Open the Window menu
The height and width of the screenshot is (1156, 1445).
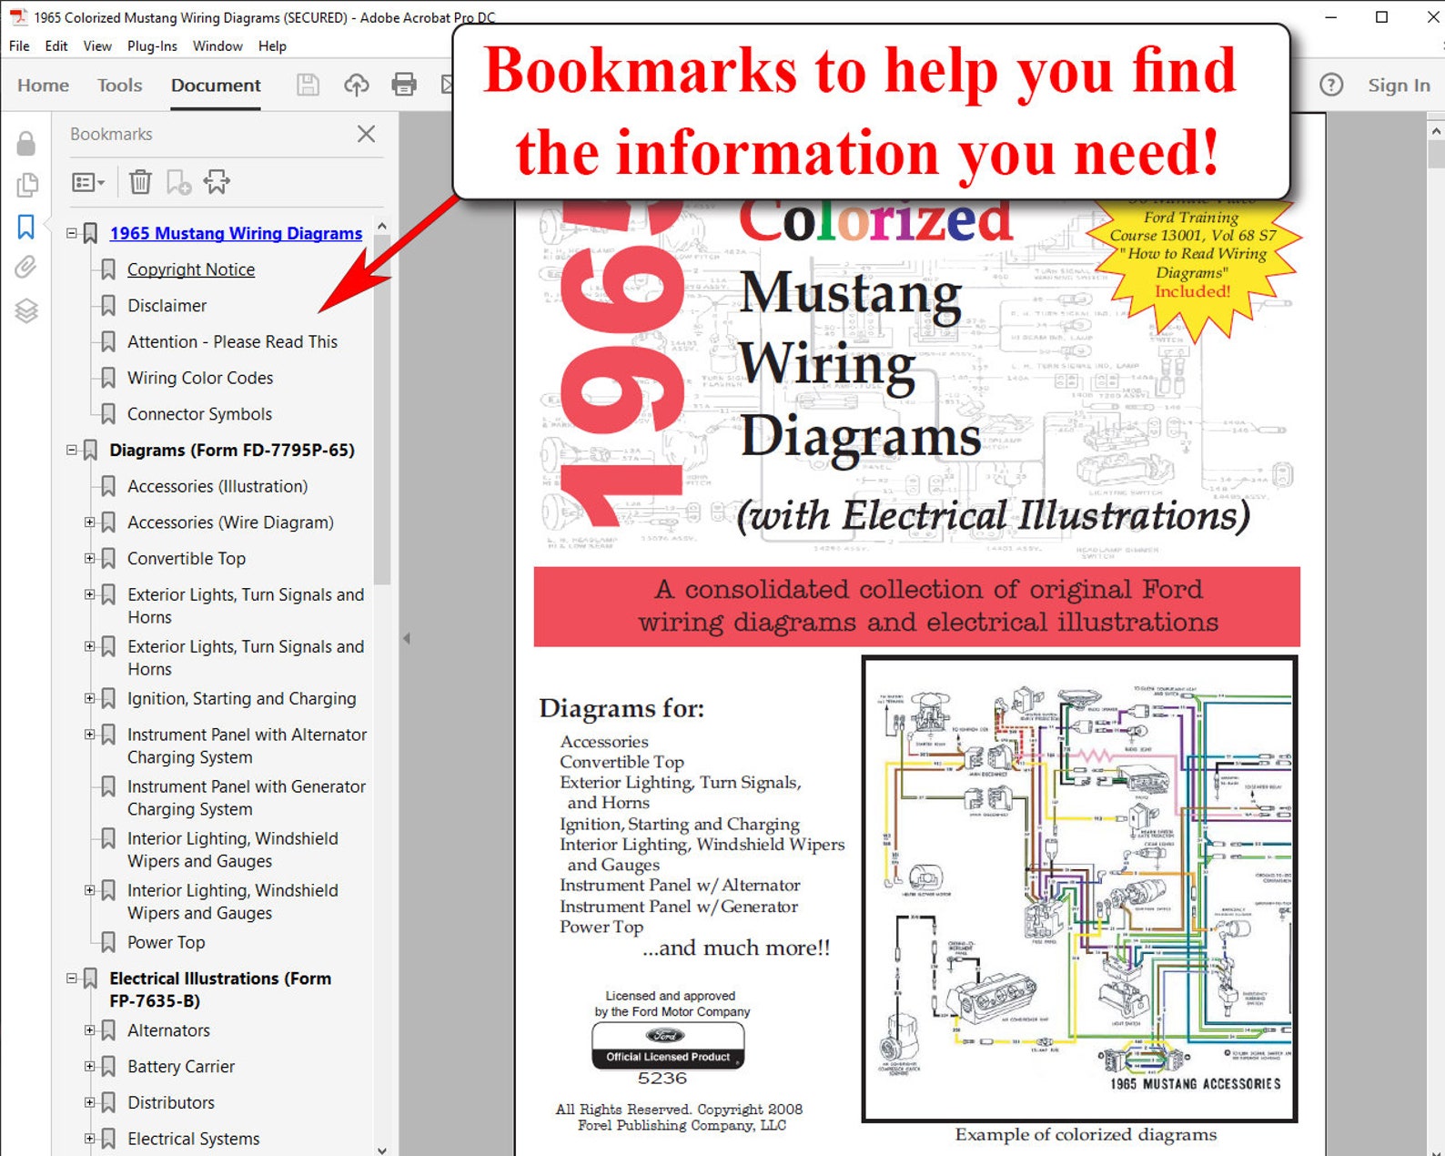[x=217, y=46]
